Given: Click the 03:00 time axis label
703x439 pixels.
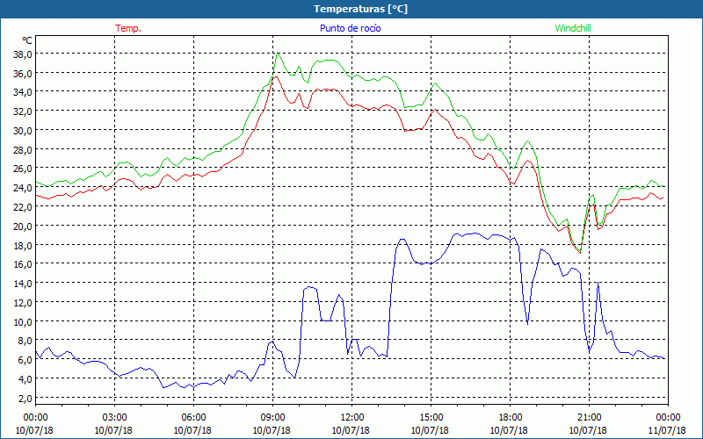Looking at the screenshot, I should (x=115, y=418).
